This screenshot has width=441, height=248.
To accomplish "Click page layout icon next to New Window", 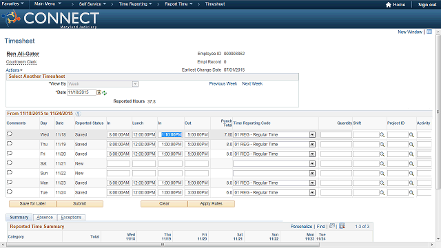I will click(429, 32).
